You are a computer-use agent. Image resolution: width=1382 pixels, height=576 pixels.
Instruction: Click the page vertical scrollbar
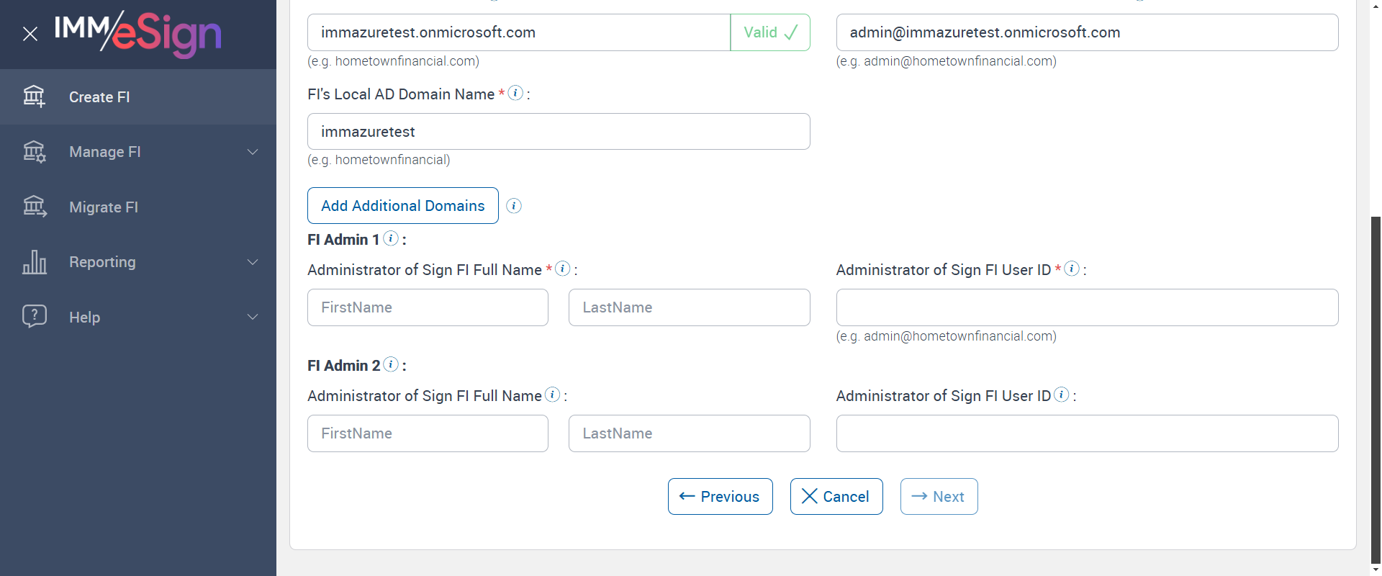1376,389
